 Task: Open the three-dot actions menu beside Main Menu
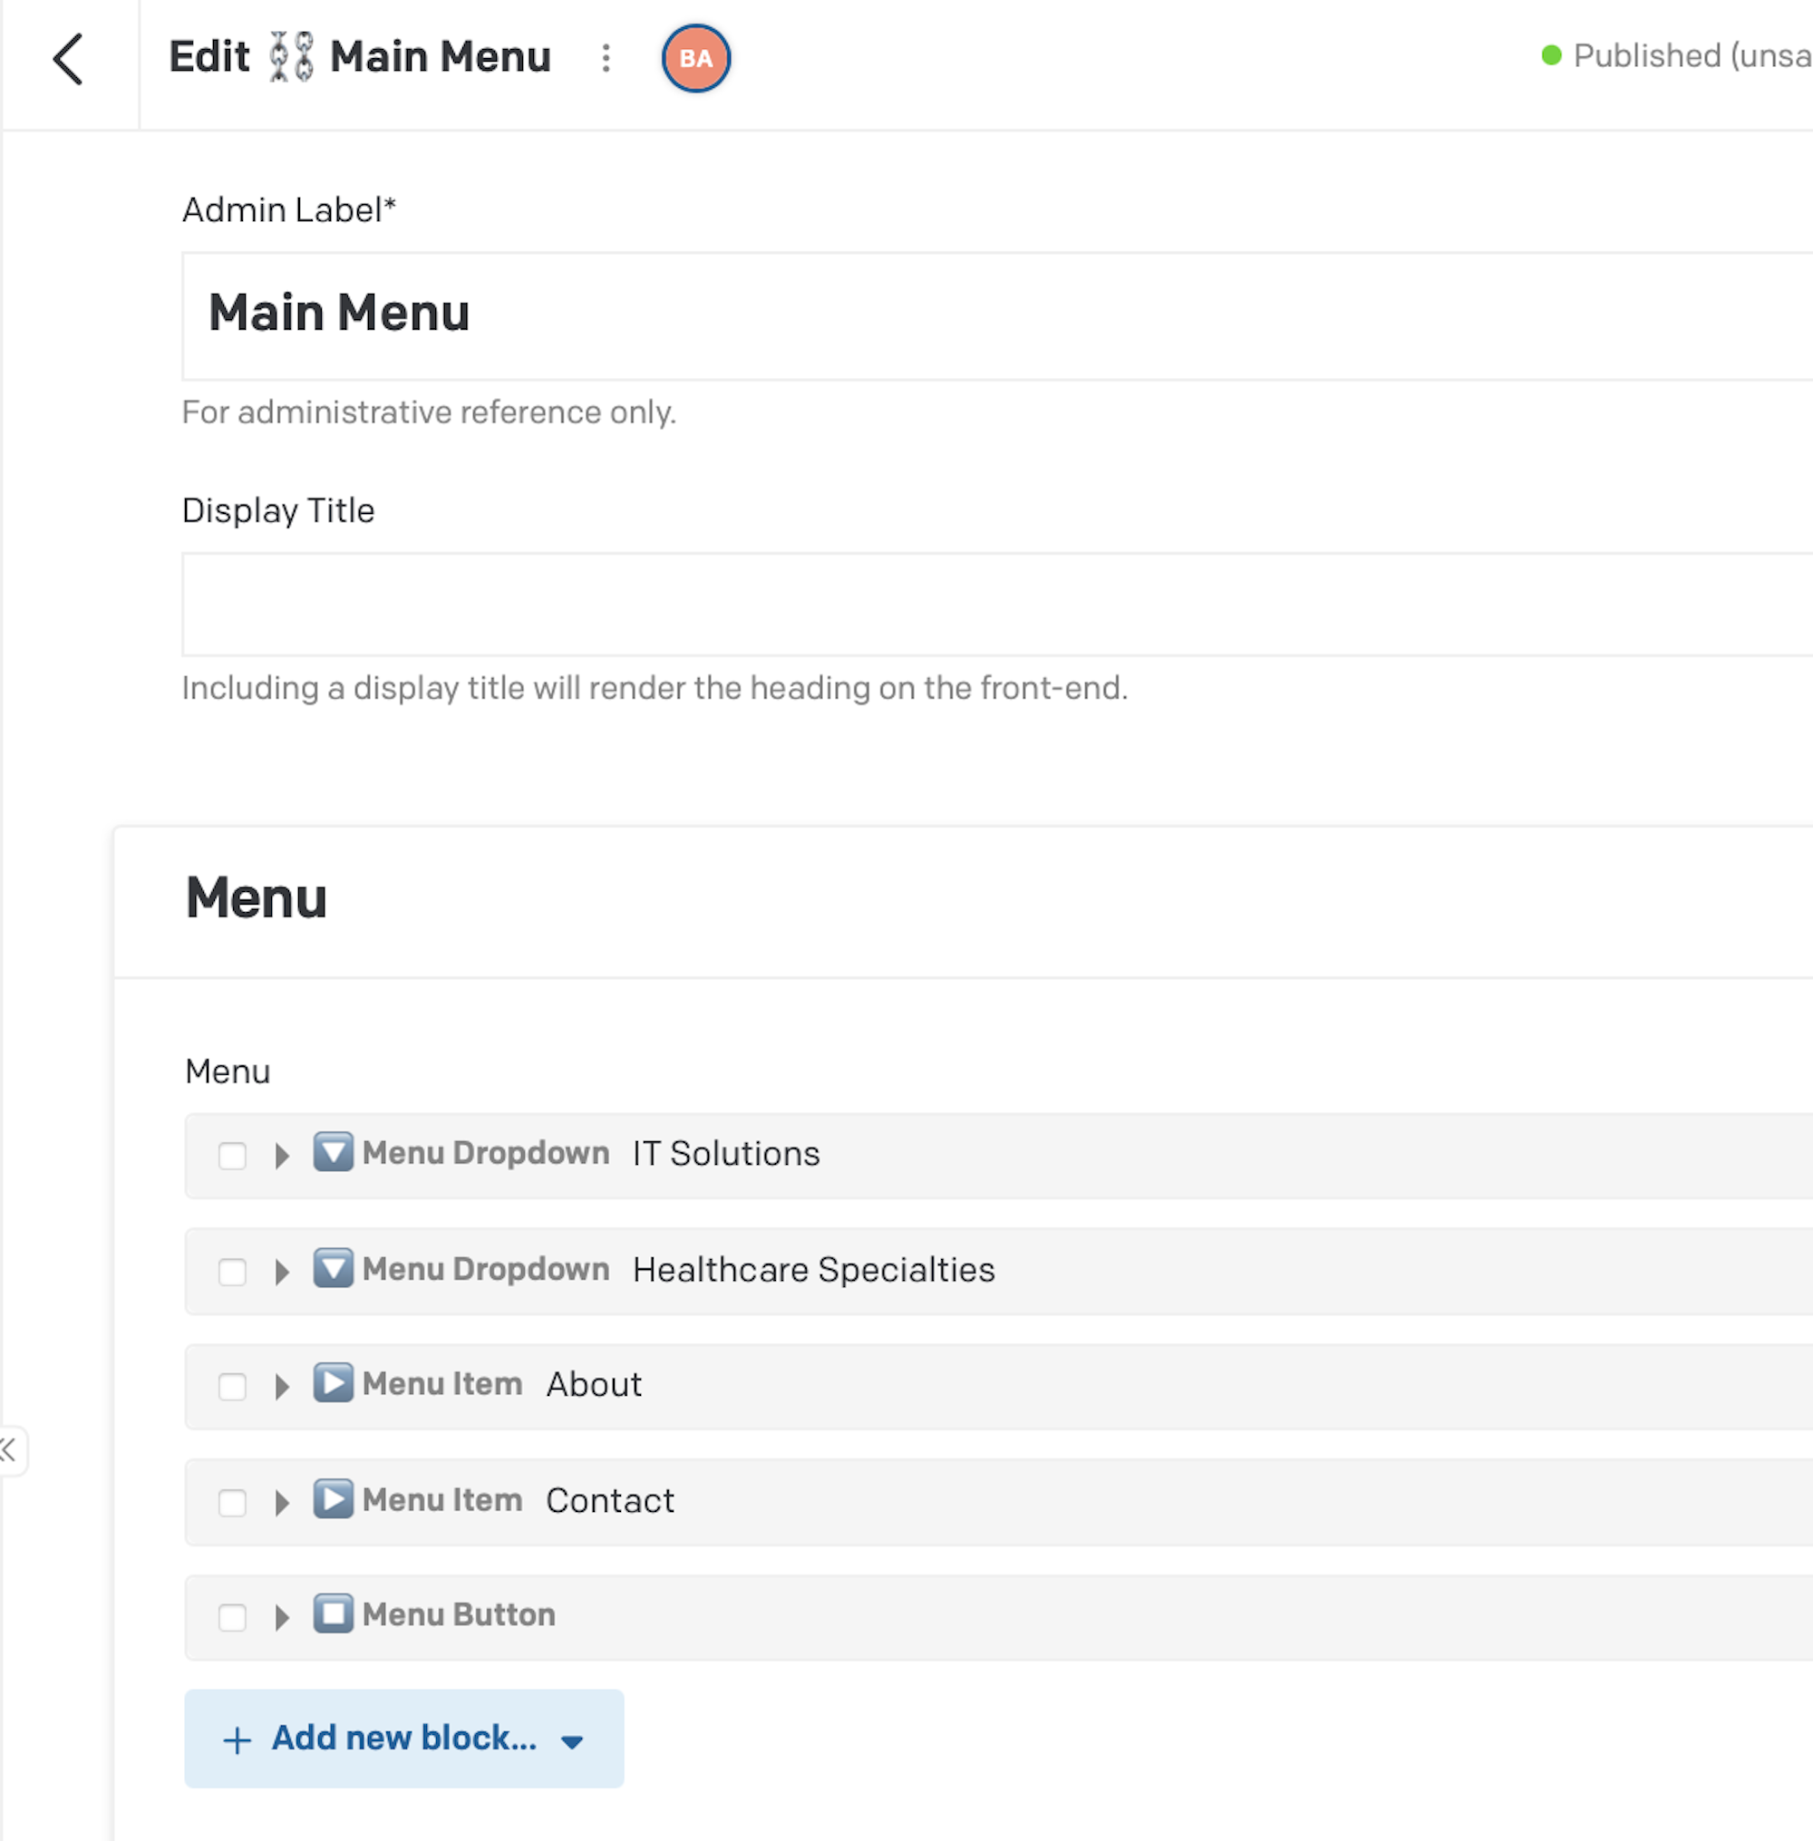(x=606, y=58)
